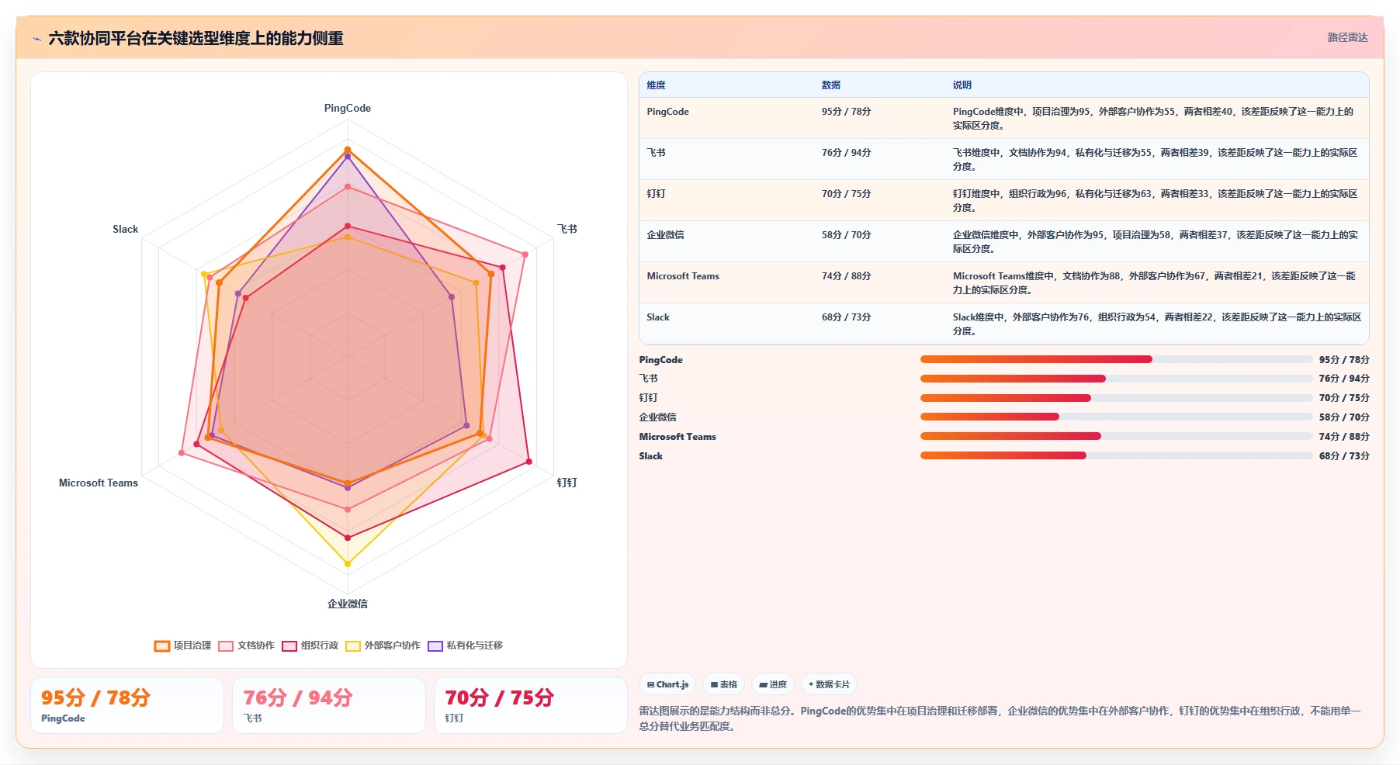This screenshot has height=765, width=1400.
Task: Click the Slack progress bar
Action: pyautogui.click(x=1116, y=455)
